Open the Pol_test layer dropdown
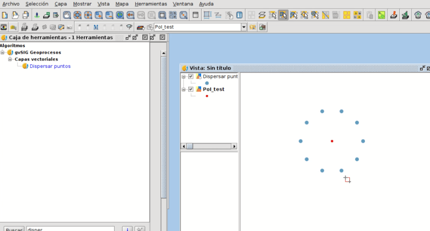Image resolution: width=430 pixels, height=231 pixels. coord(244,27)
